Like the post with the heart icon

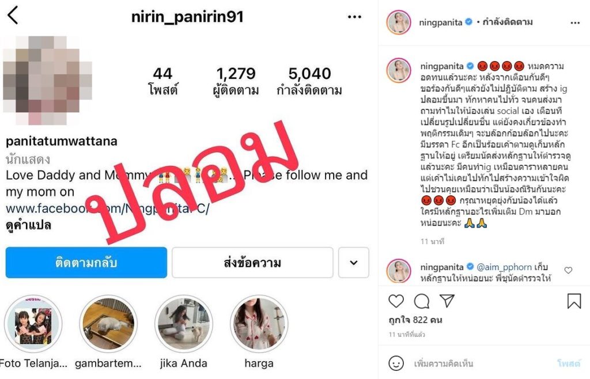coord(396,301)
